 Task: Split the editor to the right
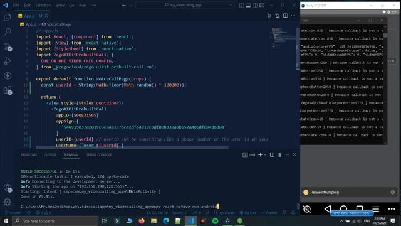click(x=286, y=16)
